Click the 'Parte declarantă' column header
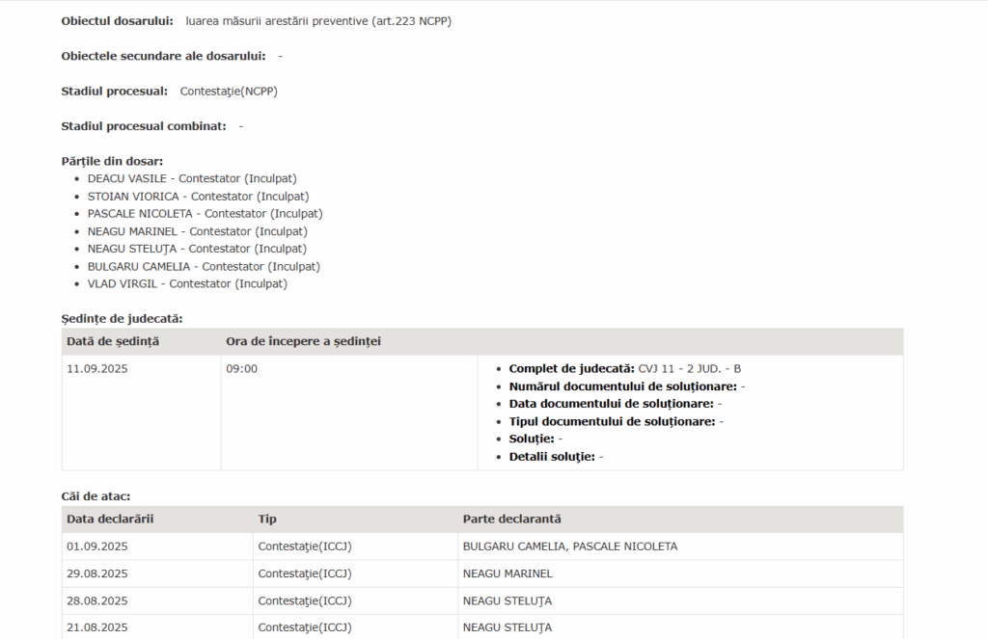The image size is (988, 639). [511, 519]
